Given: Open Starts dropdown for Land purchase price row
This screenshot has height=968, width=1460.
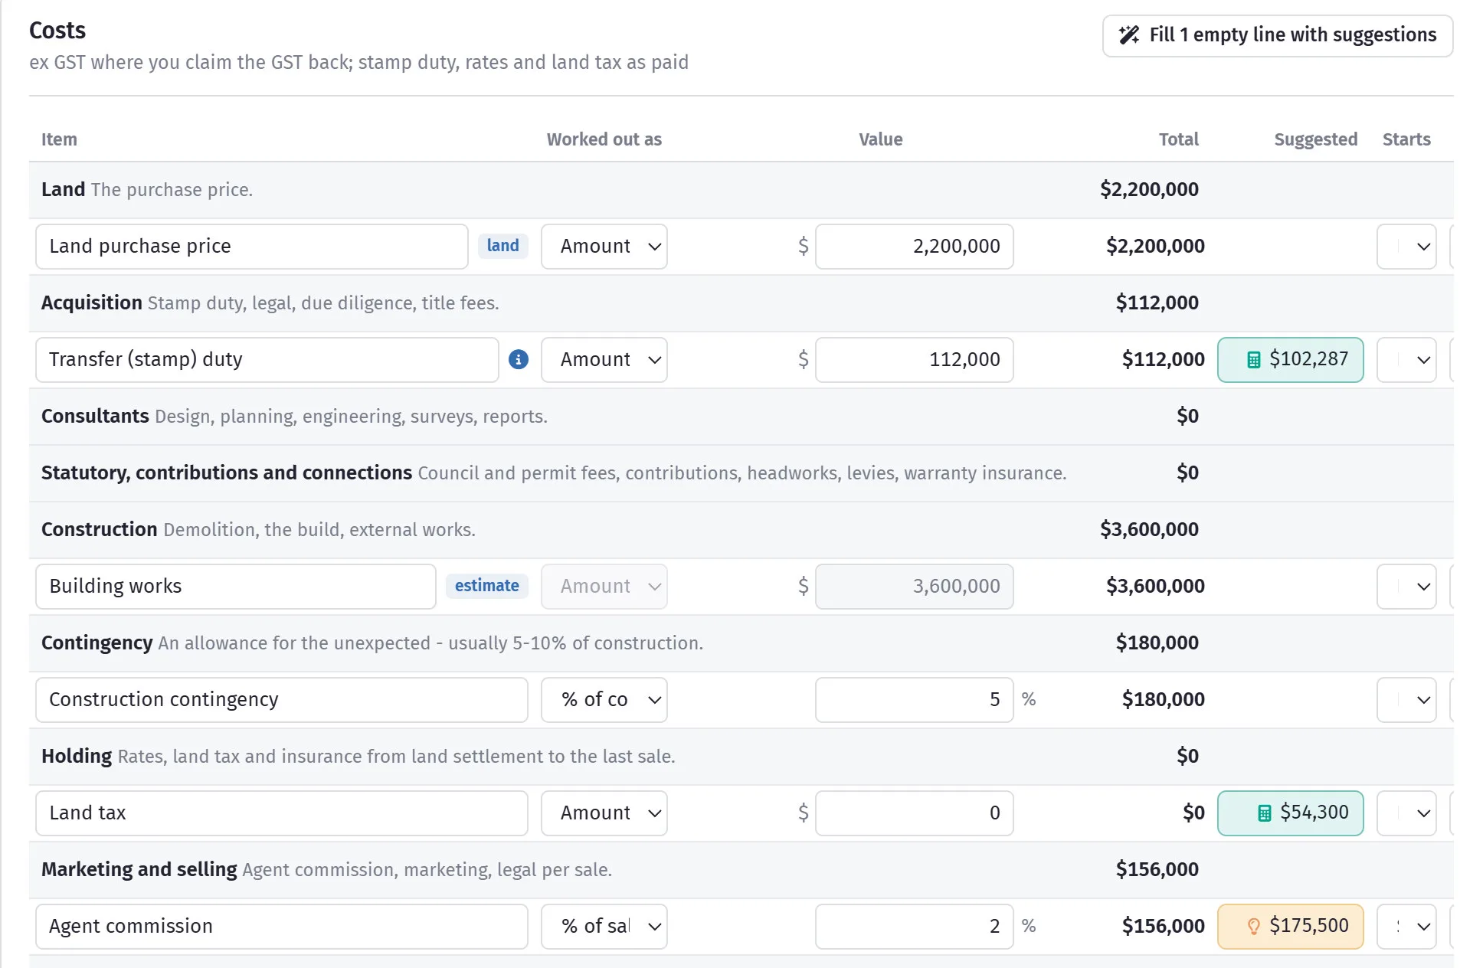Looking at the screenshot, I should point(1406,246).
